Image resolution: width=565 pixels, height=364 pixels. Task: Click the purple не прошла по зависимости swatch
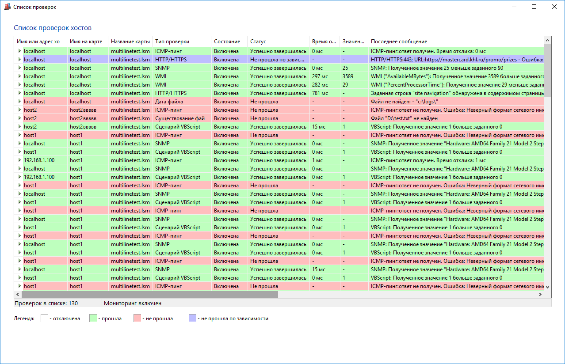pos(192,318)
